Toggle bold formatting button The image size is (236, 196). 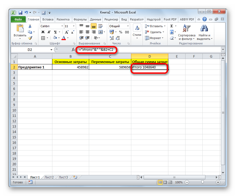click(x=42, y=32)
